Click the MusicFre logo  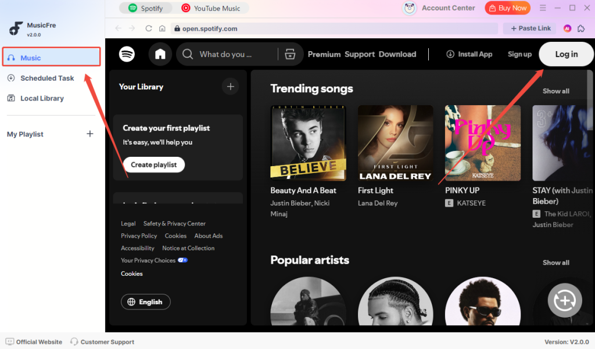[16, 28]
